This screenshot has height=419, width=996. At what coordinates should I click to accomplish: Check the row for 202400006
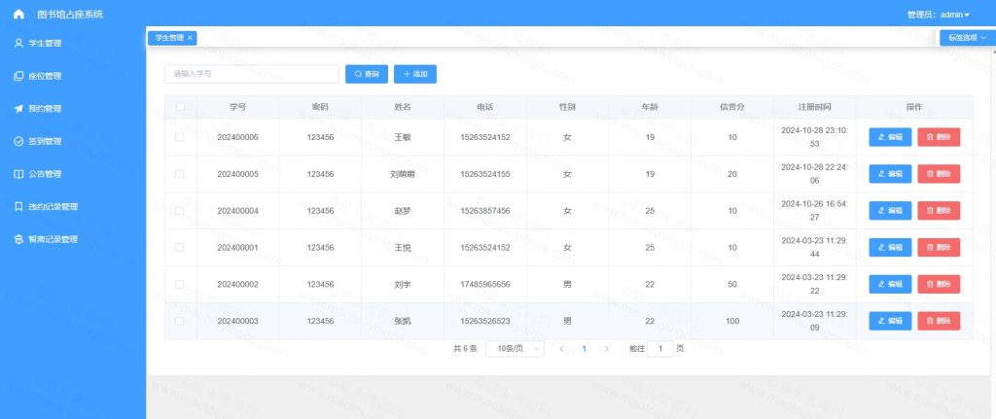point(180,137)
